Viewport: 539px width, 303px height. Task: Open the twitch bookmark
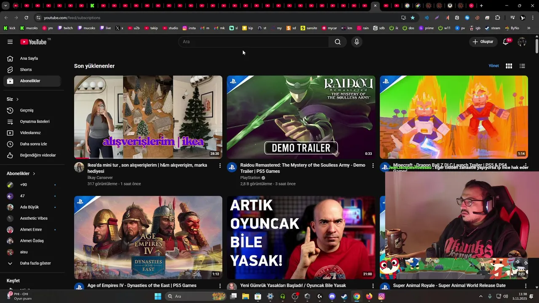(x=65, y=28)
